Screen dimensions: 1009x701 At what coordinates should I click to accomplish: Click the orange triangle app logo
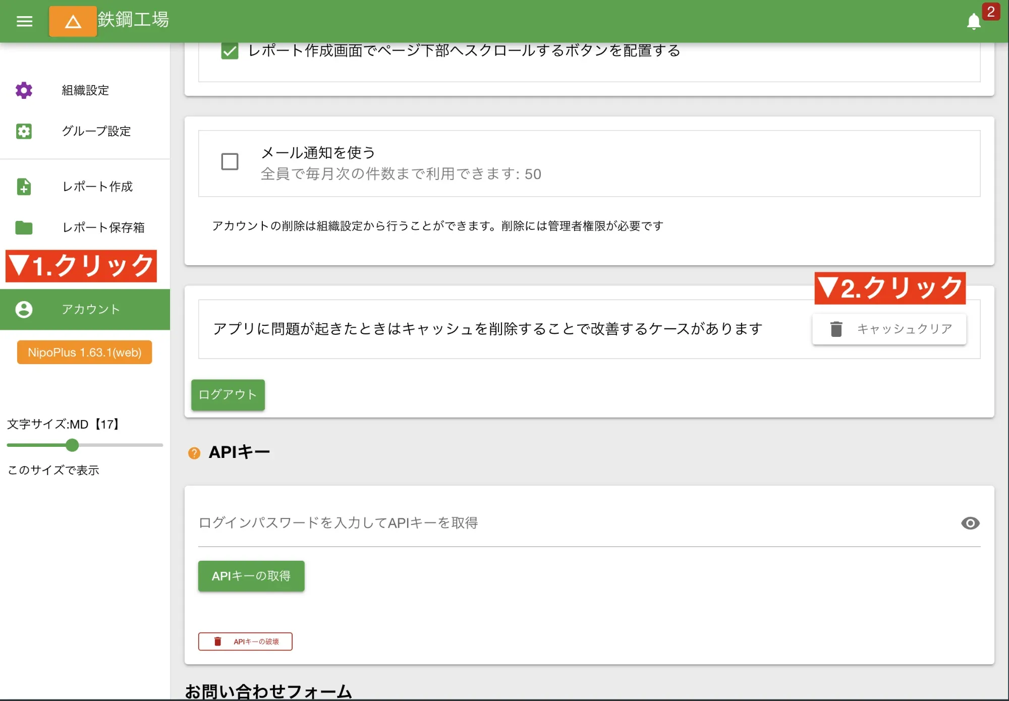pyautogui.click(x=72, y=21)
